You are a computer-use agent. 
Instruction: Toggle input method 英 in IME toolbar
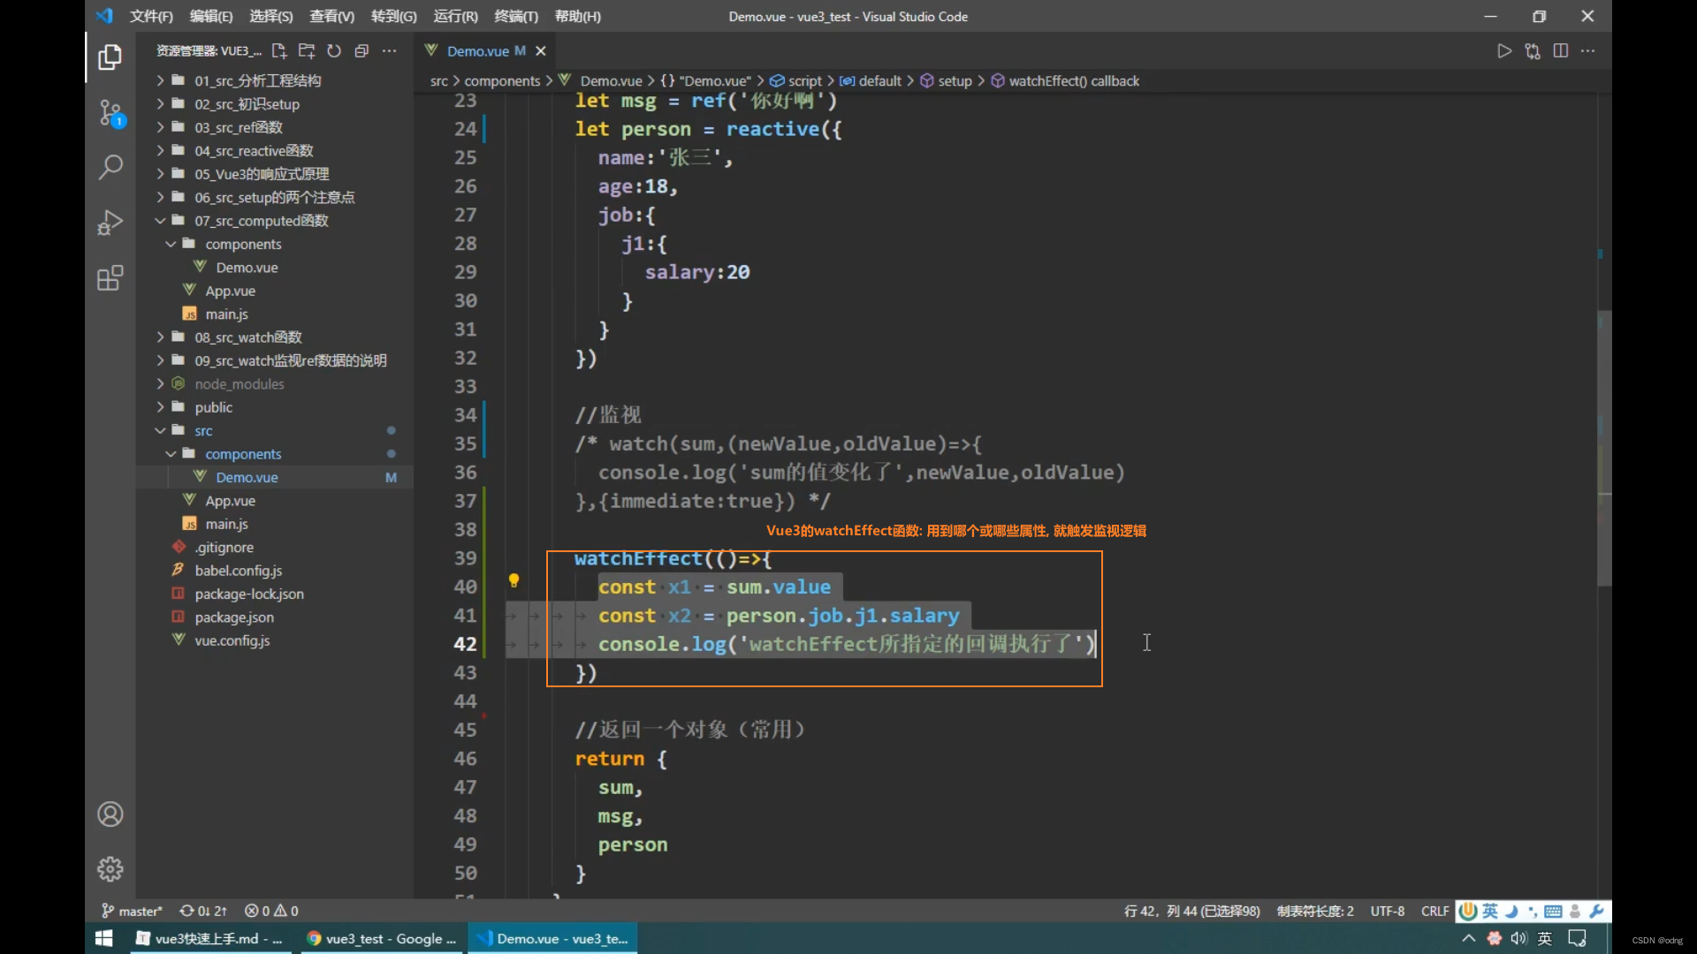coord(1490,912)
